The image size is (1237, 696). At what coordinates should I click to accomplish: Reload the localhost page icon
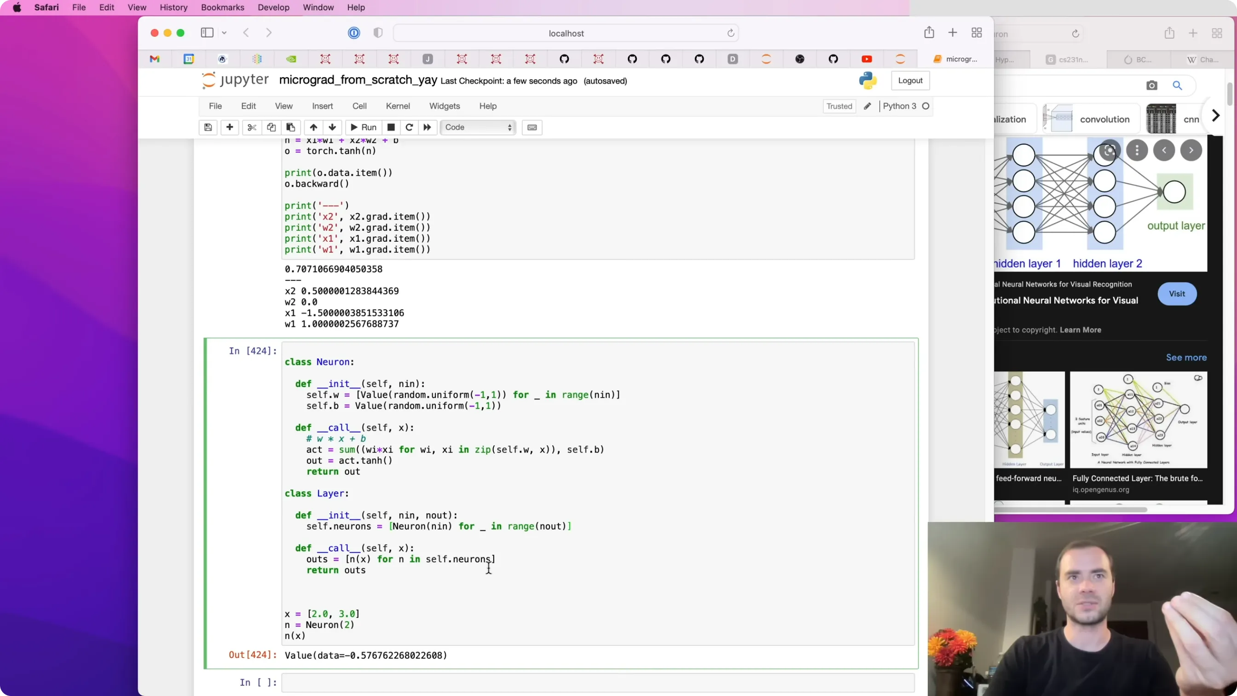[x=730, y=33]
